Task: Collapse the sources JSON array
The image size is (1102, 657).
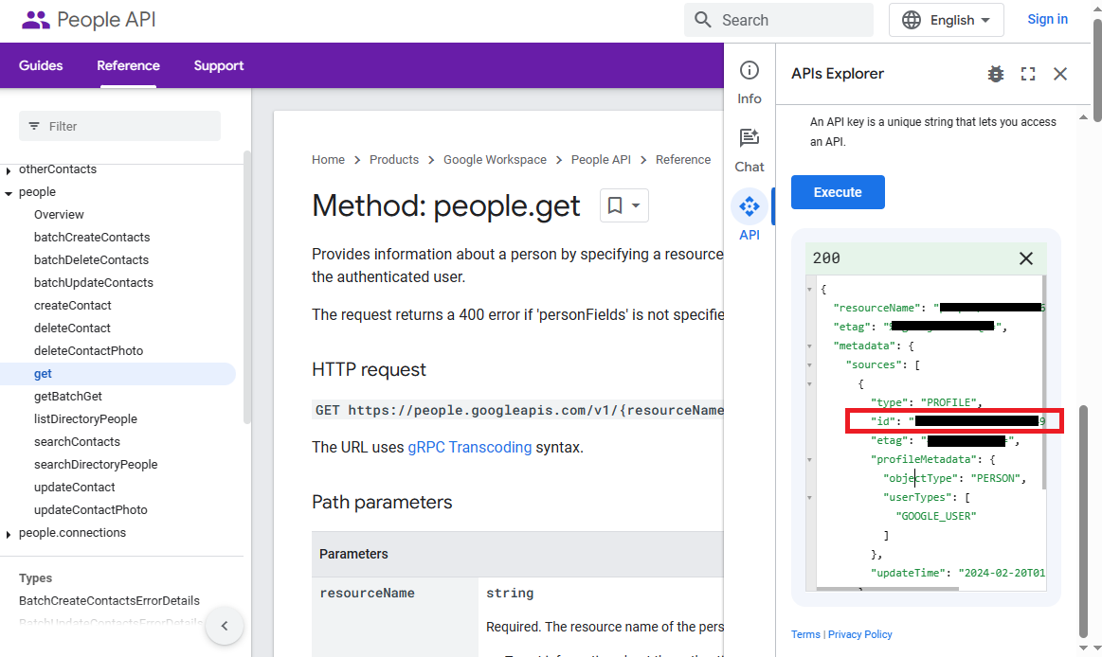Action: click(x=809, y=365)
